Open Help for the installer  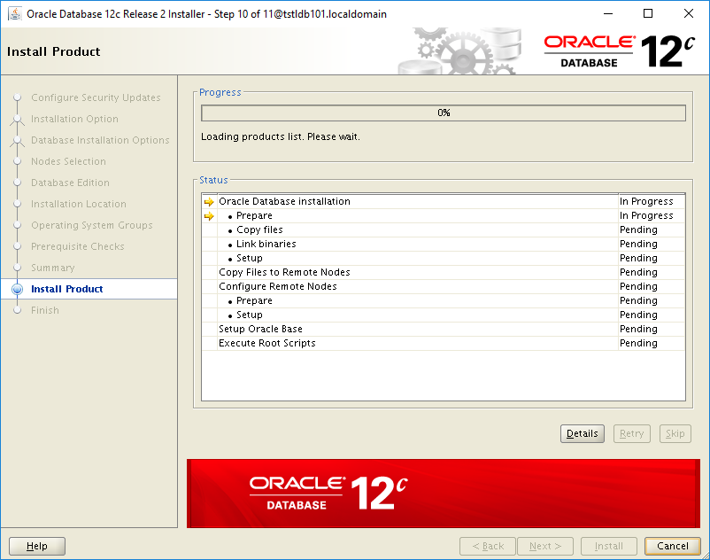click(37, 546)
